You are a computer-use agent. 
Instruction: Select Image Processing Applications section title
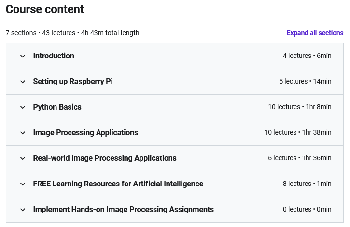[x=85, y=133]
